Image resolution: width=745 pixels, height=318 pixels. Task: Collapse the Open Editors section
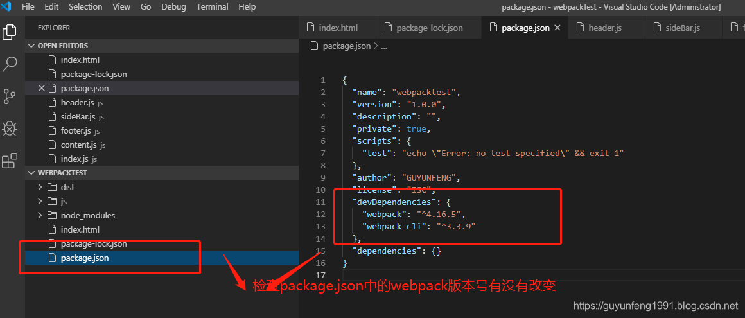(x=162, y=46)
